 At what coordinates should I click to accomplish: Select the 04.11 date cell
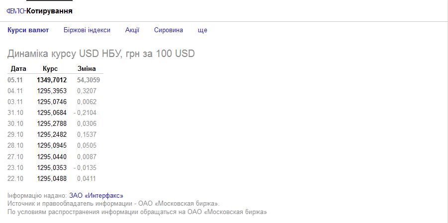coord(15,91)
